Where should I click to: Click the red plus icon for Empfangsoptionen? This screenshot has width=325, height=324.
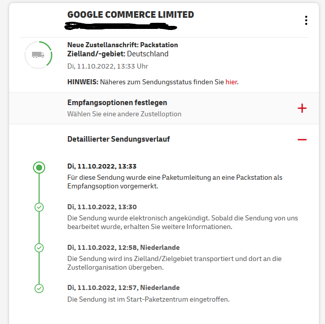pyautogui.click(x=302, y=108)
